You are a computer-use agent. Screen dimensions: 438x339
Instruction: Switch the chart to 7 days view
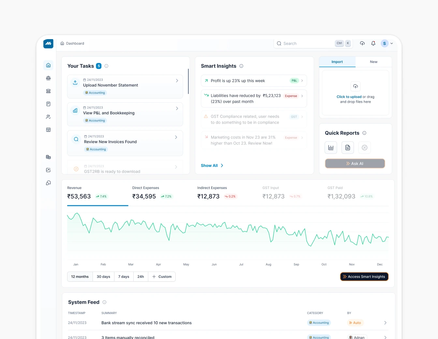pos(124,276)
